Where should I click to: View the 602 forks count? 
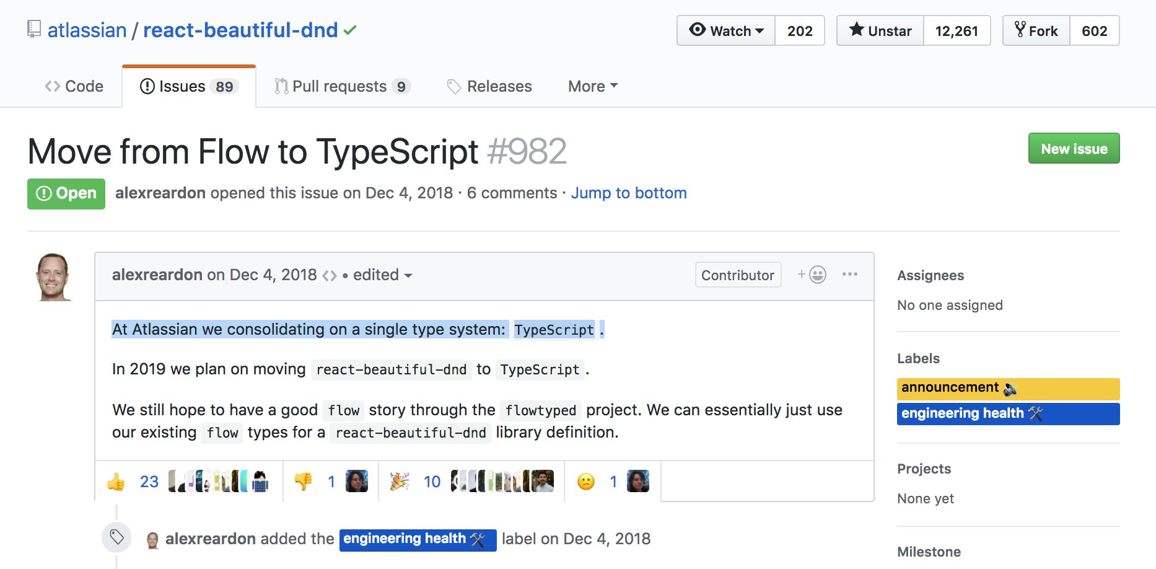pos(1094,30)
